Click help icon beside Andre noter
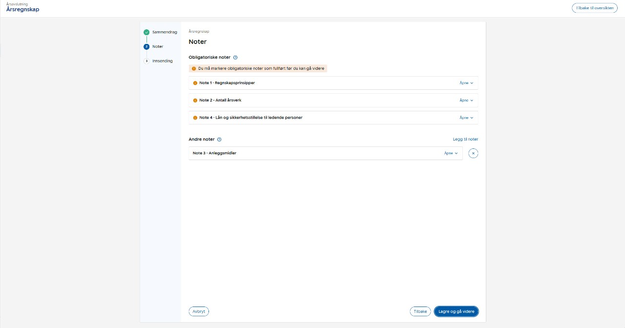625x328 pixels. click(x=219, y=140)
